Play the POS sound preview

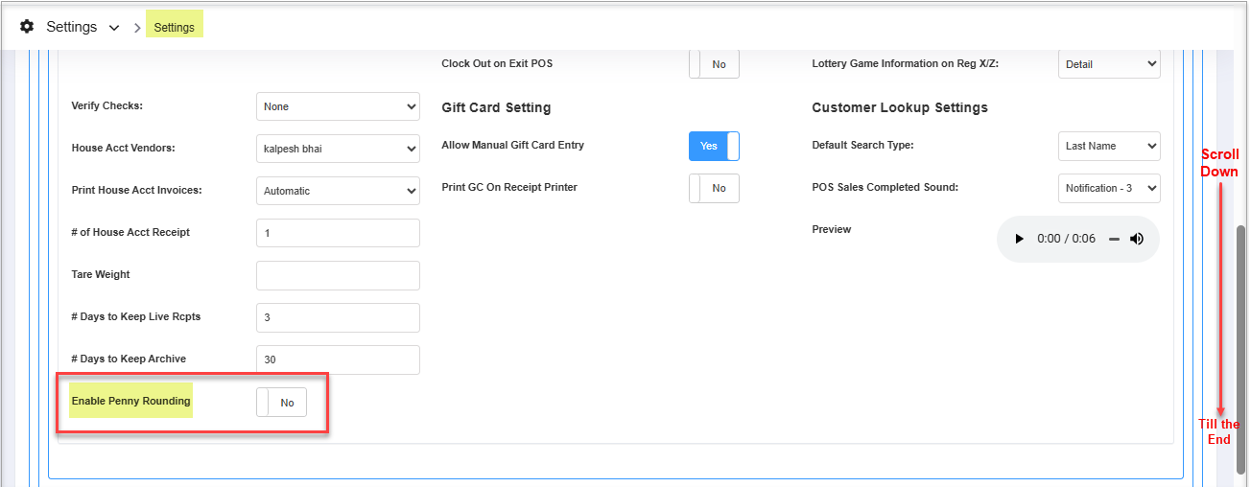[1019, 239]
